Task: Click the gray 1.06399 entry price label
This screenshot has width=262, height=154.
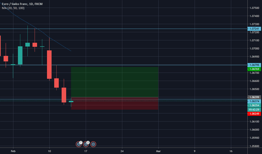Action: click(x=254, y=97)
